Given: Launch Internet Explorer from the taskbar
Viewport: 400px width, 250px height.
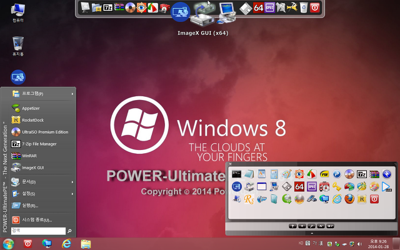Looking at the screenshot, I should 66,244.
